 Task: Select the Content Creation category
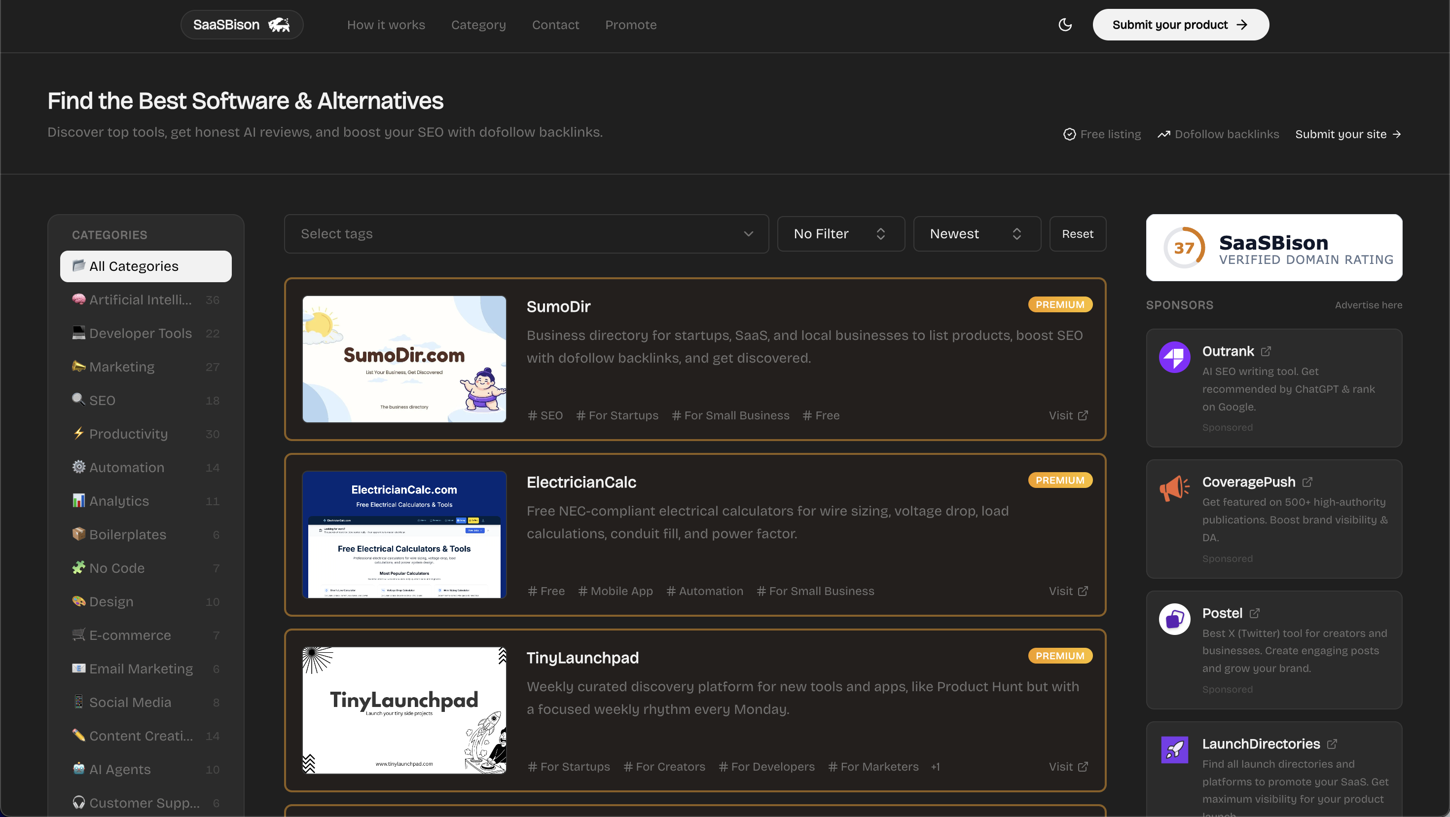click(x=146, y=736)
